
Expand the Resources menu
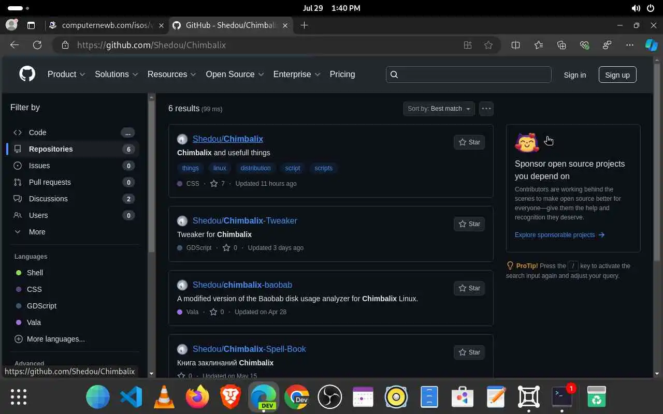click(172, 74)
